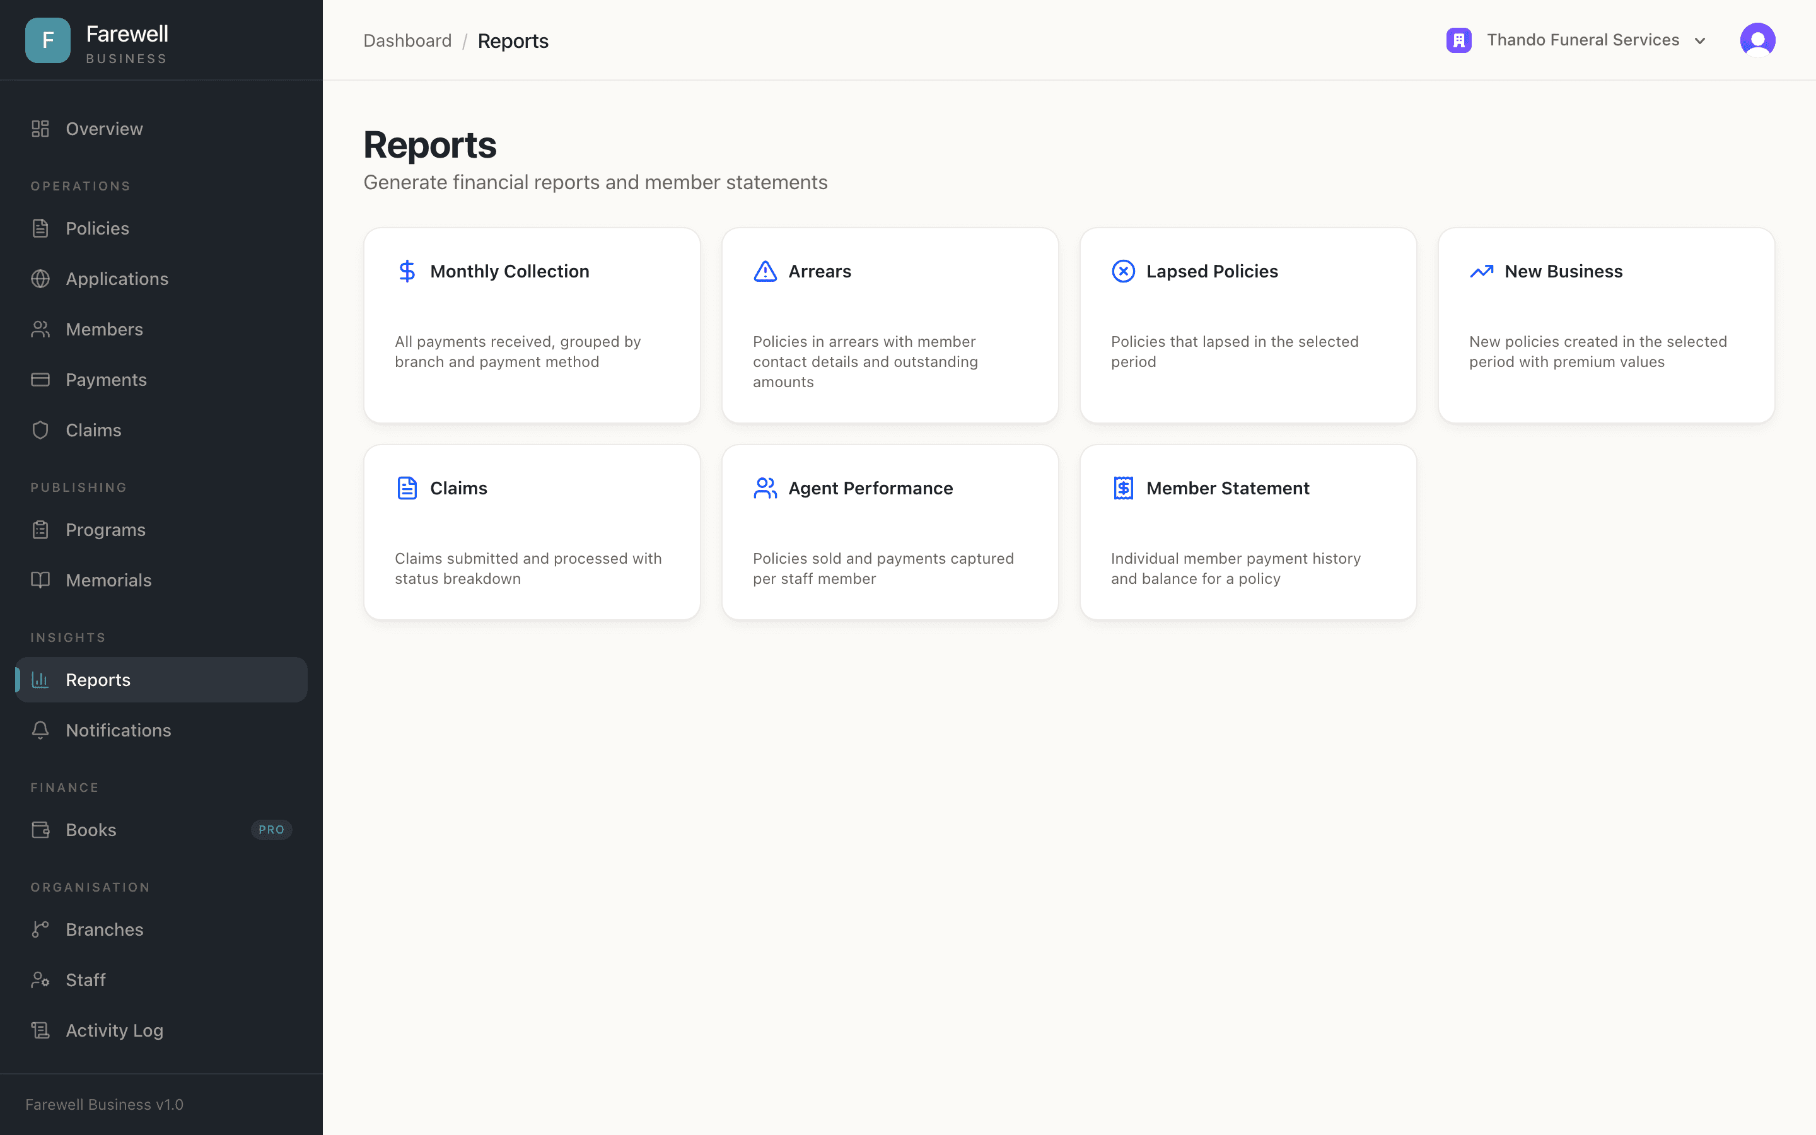
Task: Open the Claims report card heading
Action: coord(458,488)
